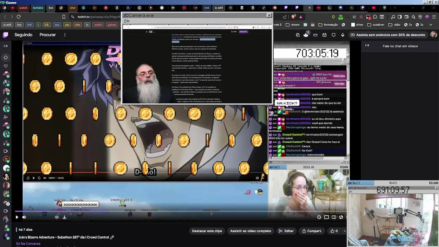Open the 'subathon' bookmarks folder
This screenshot has height=247, width=439.
click(376, 25)
